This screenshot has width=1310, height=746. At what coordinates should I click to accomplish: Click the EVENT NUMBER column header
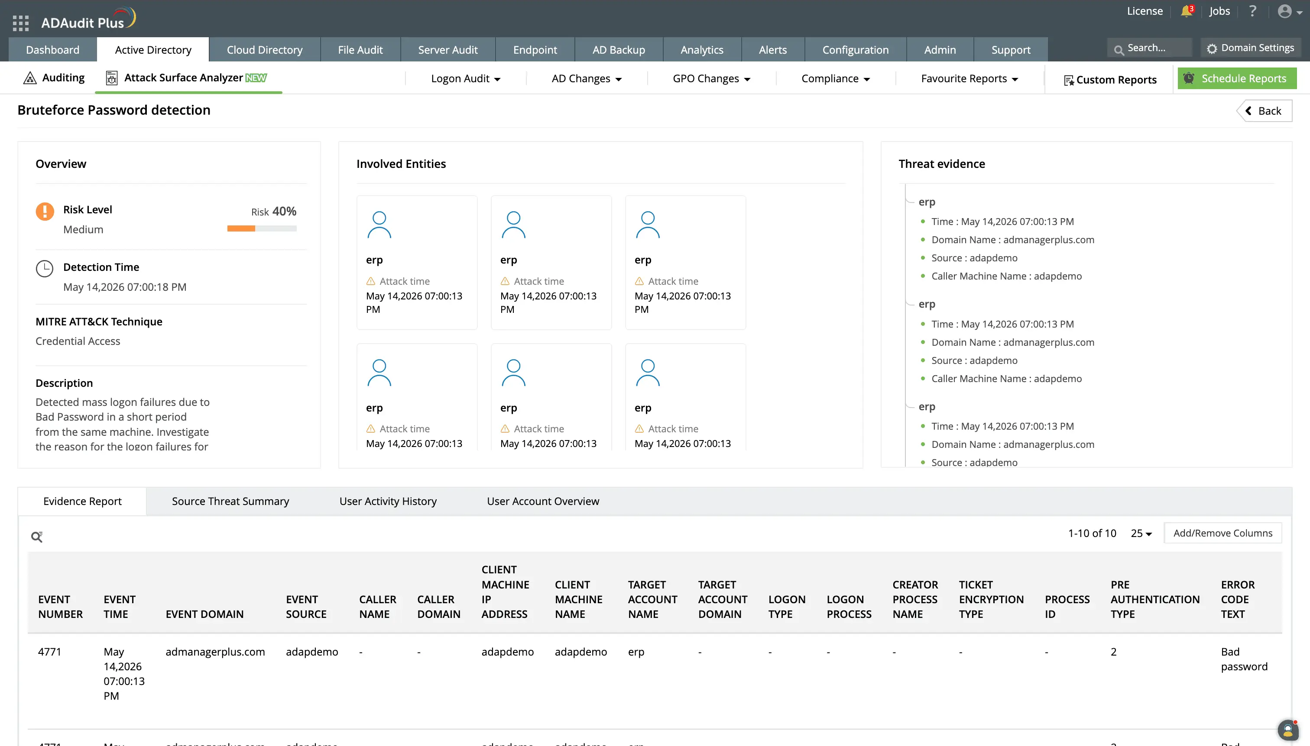pos(60,607)
